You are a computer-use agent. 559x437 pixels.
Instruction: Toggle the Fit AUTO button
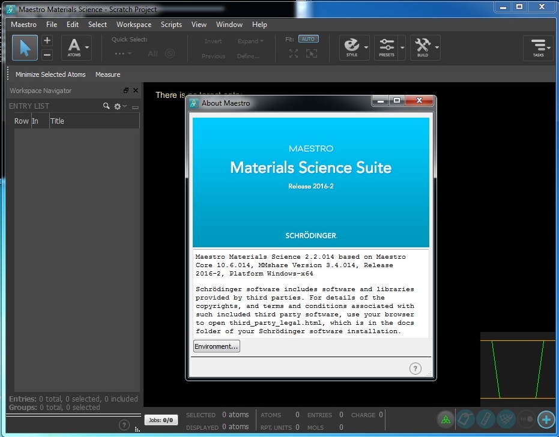click(309, 39)
